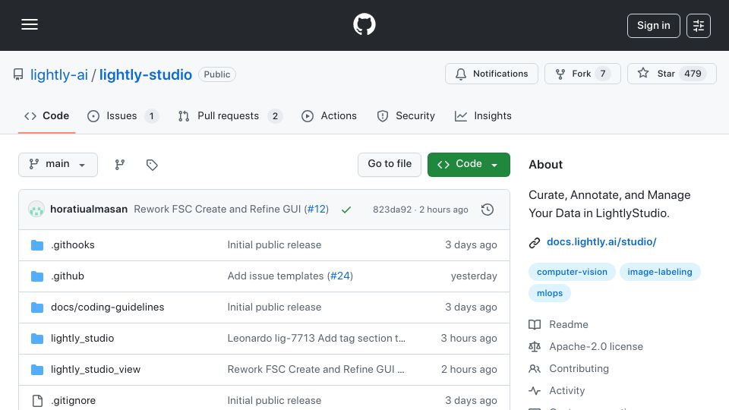
Task: Open the fork count 7
Action: tap(602, 74)
